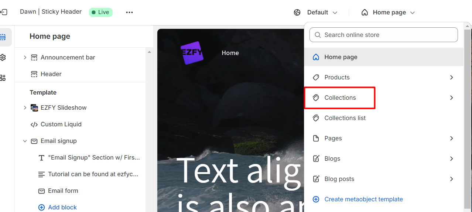Expand the Blog posts submenu arrow

coord(451,179)
